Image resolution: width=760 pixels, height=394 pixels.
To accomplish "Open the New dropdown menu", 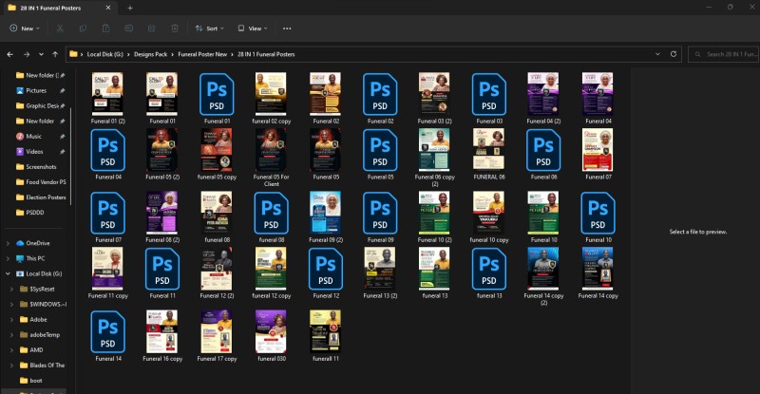I will tap(25, 28).
